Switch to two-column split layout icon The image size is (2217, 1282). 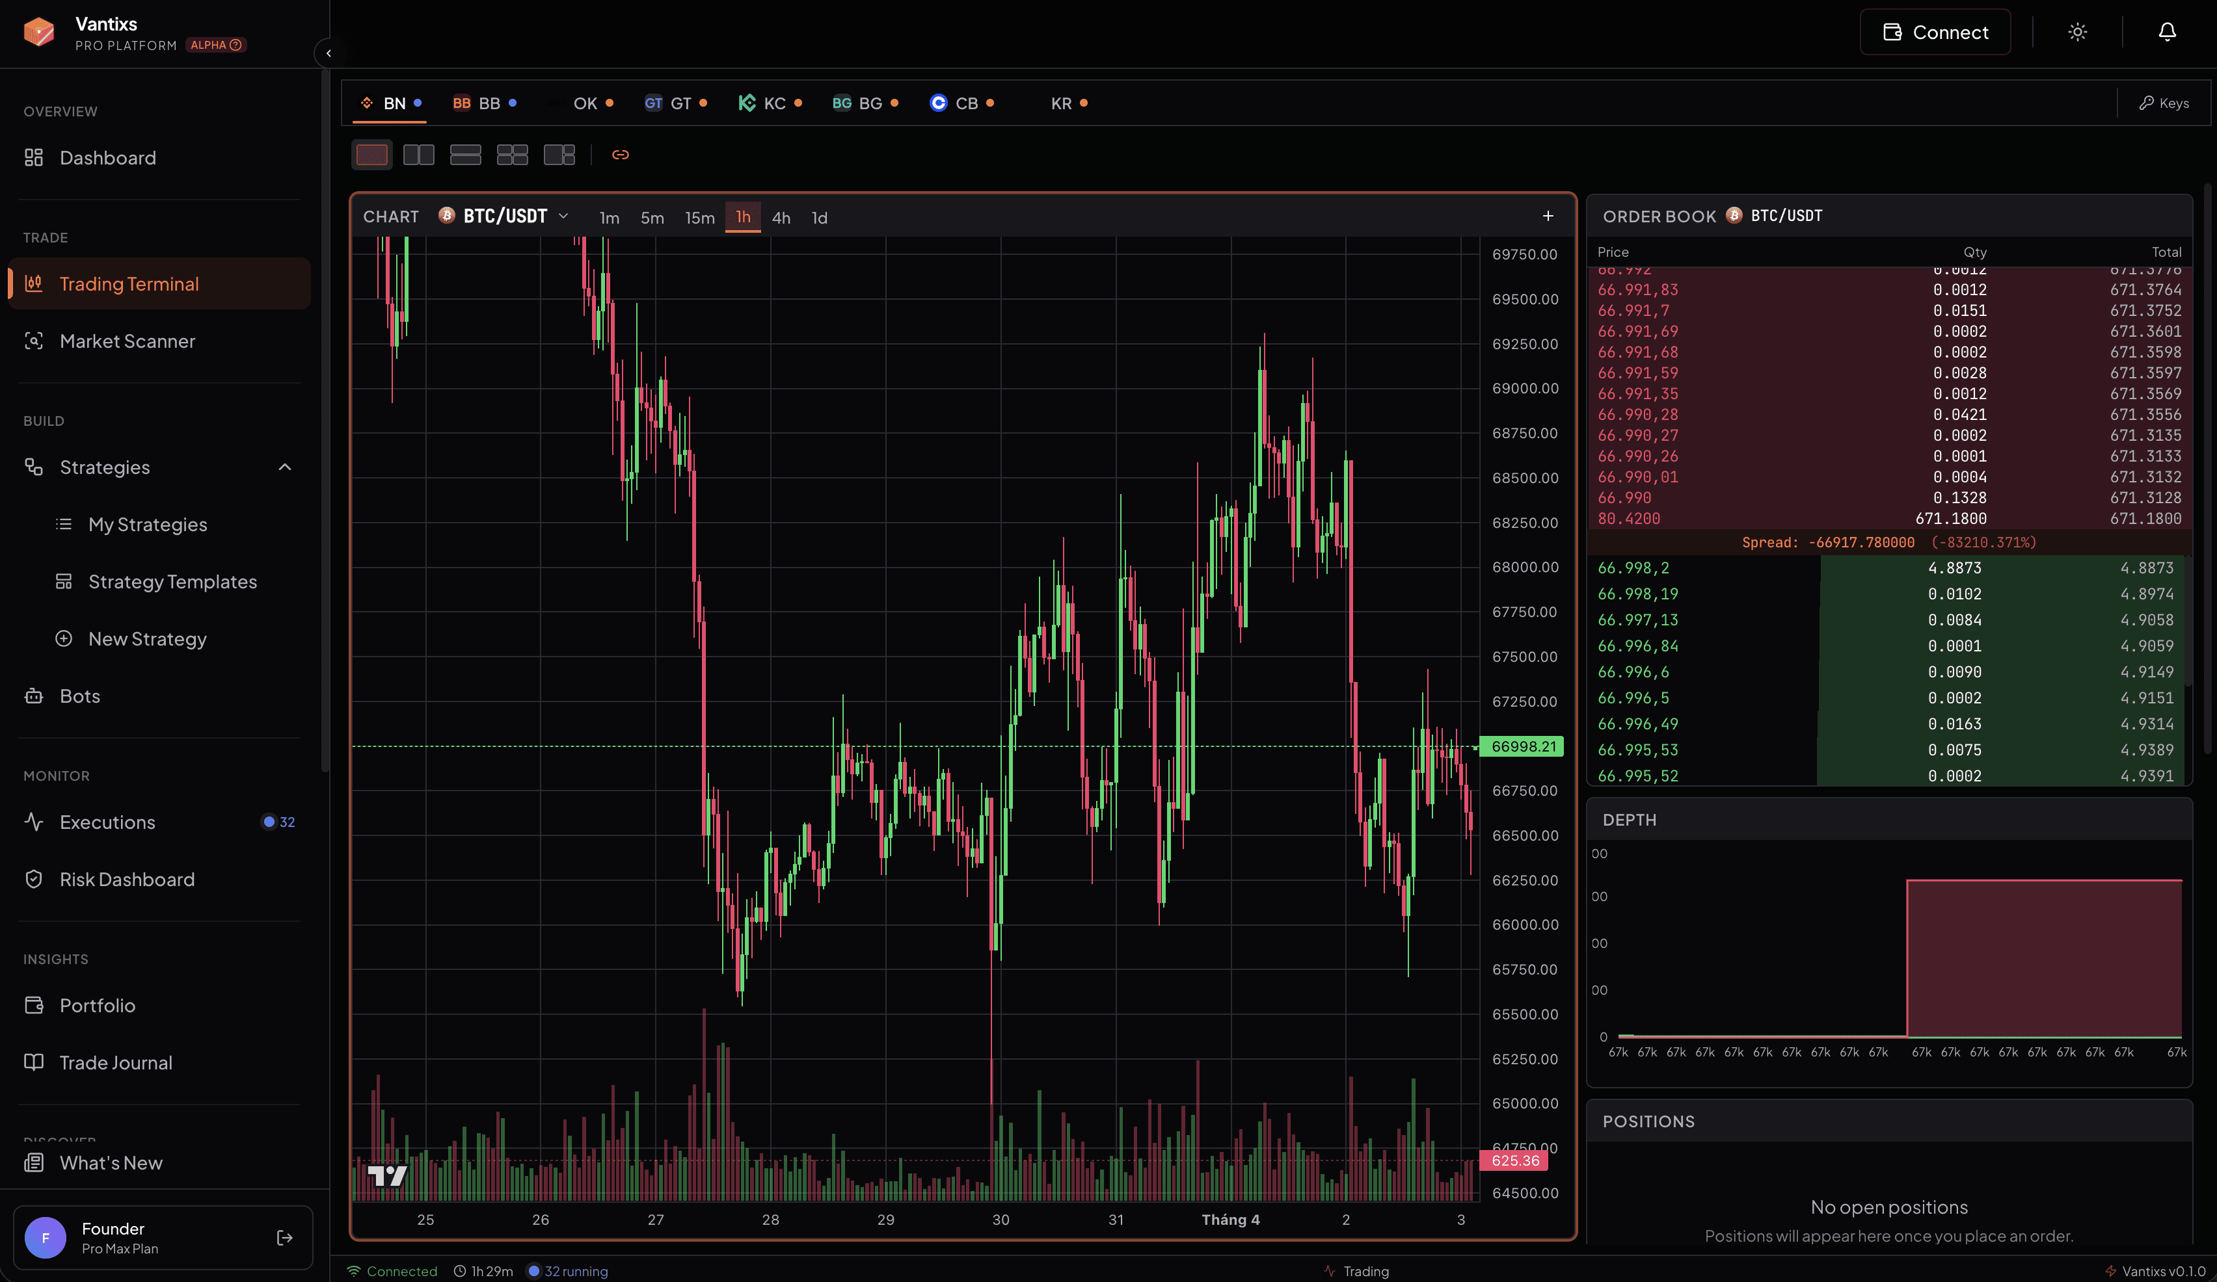418,155
